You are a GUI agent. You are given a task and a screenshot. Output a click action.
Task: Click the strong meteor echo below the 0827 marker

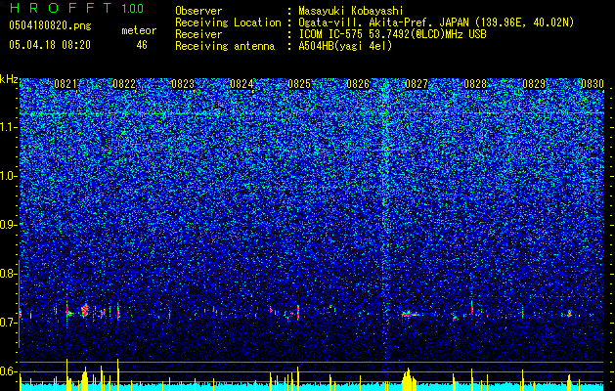point(410,314)
